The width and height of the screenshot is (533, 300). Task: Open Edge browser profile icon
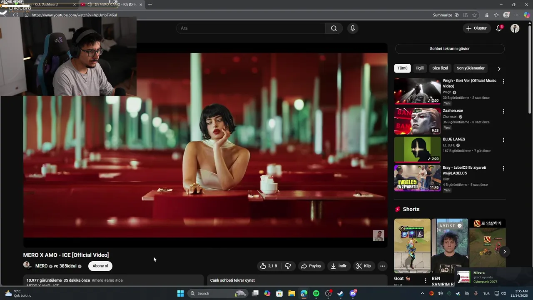[506, 15]
